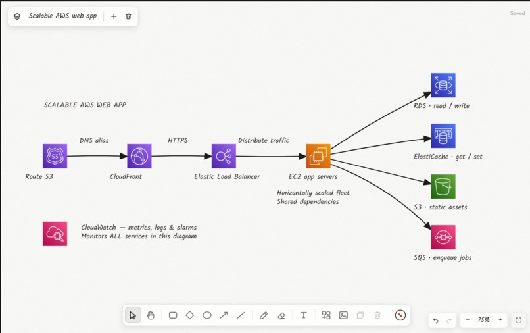Screen dimensions: 530x333
Task: Pick the diamond shape tool
Action: pyautogui.click(x=190, y=315)
